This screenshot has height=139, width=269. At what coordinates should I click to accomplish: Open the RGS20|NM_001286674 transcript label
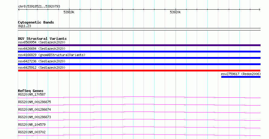click(34, 109)
